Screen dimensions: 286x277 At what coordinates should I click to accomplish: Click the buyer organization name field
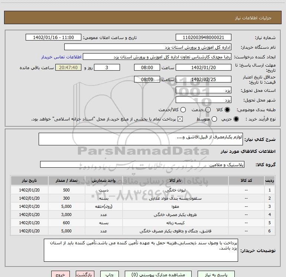148,47
